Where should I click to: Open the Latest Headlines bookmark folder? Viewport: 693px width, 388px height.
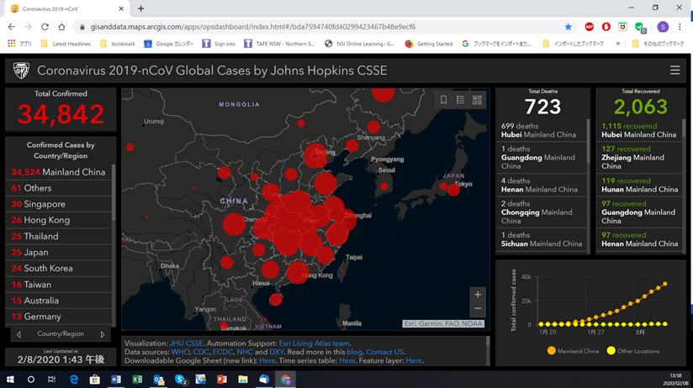(x=66, y=44)
